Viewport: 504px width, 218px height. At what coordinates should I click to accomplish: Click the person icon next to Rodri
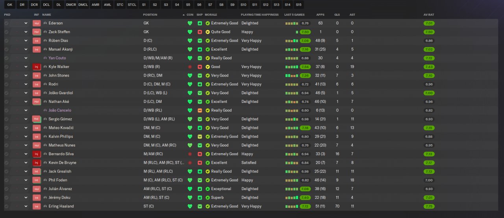pyautogui.click(x=45, y=84)
